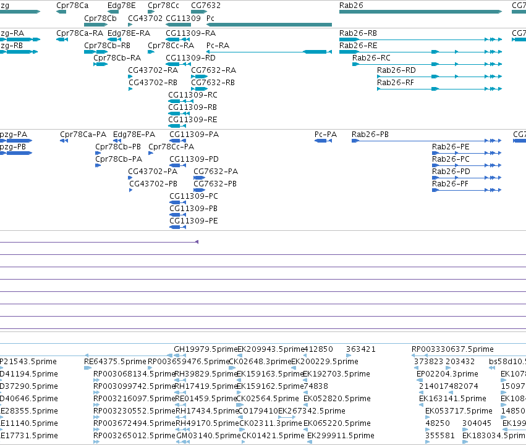Select the CG11309-PA protein label
The width and height of the screenshot is (526, 445).
click(x=194, y=135)
